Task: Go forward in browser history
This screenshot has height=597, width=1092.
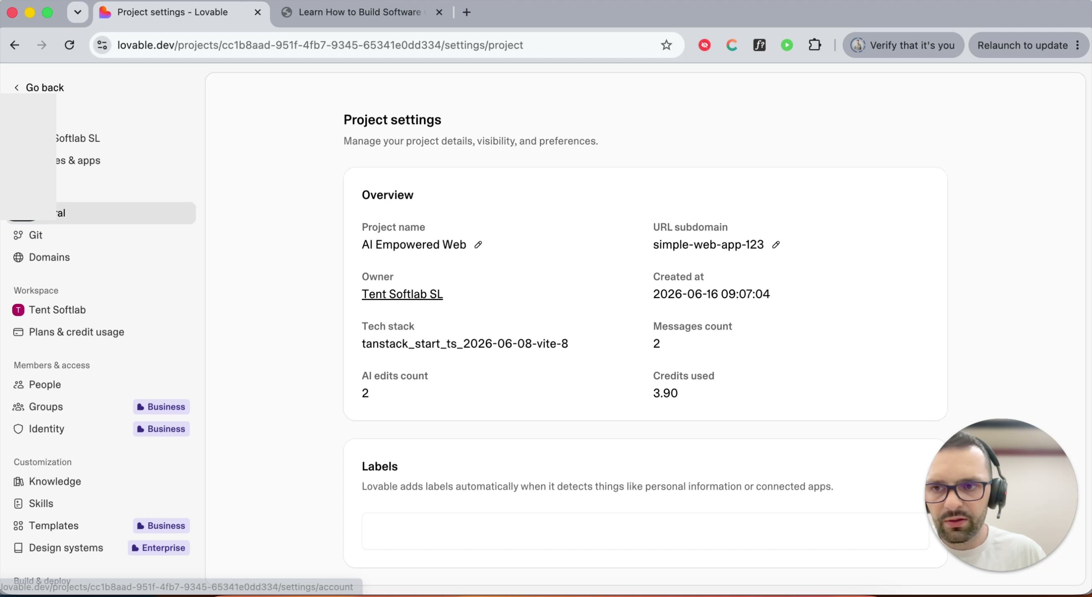Action: pos(41,45)
